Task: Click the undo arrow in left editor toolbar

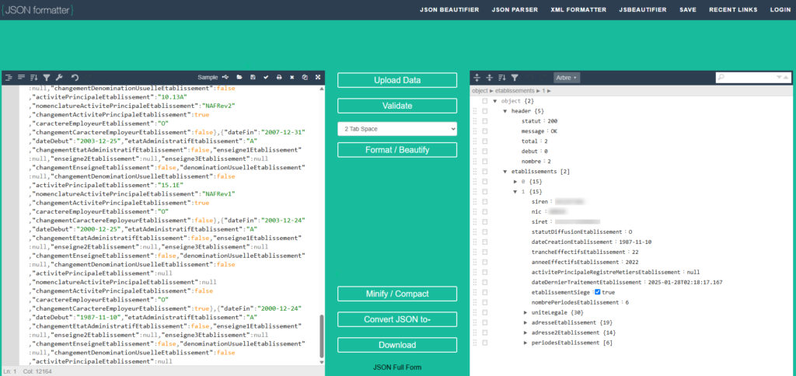Action: 75,77
